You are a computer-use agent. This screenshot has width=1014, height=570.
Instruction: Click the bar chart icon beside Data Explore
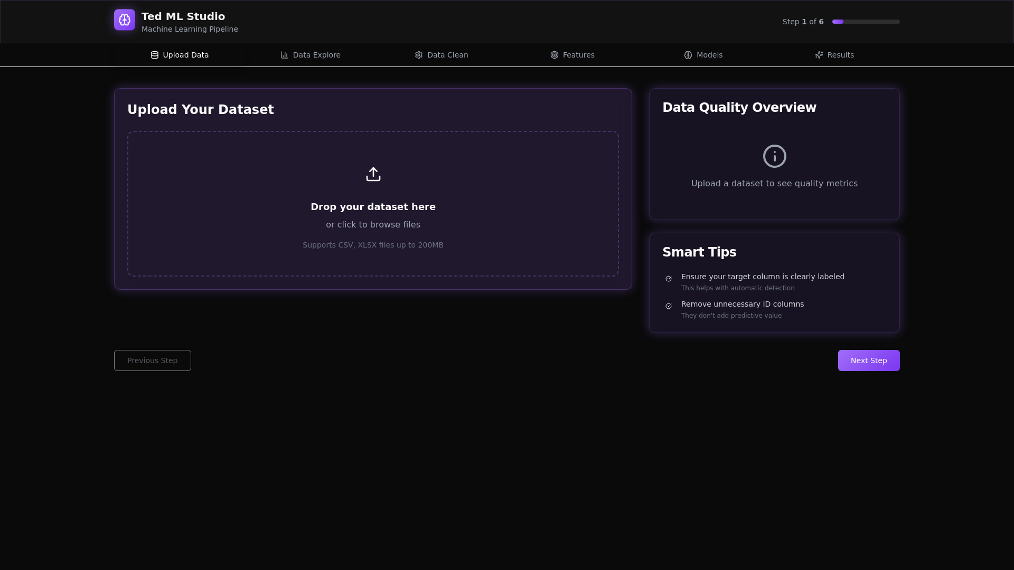click(x=285, y=55)
